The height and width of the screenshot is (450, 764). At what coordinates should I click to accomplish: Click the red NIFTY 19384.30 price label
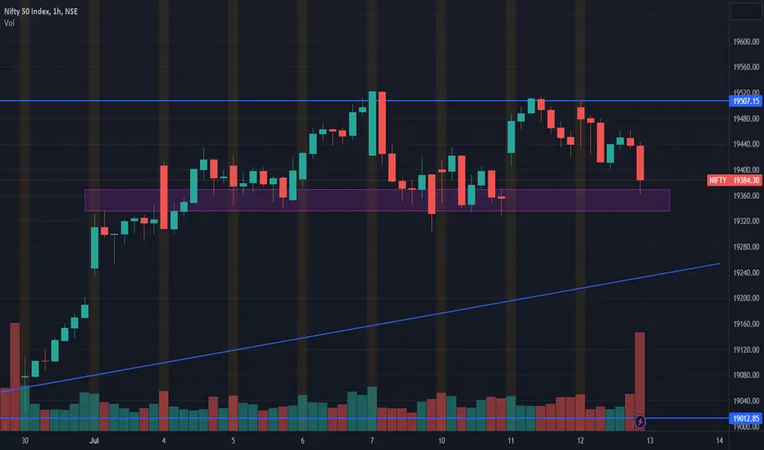click(734, 181)
